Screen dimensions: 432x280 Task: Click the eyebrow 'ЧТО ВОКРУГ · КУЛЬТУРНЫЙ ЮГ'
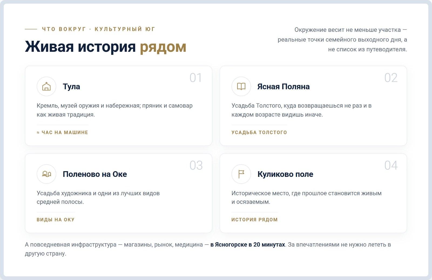tap(99, 29)
